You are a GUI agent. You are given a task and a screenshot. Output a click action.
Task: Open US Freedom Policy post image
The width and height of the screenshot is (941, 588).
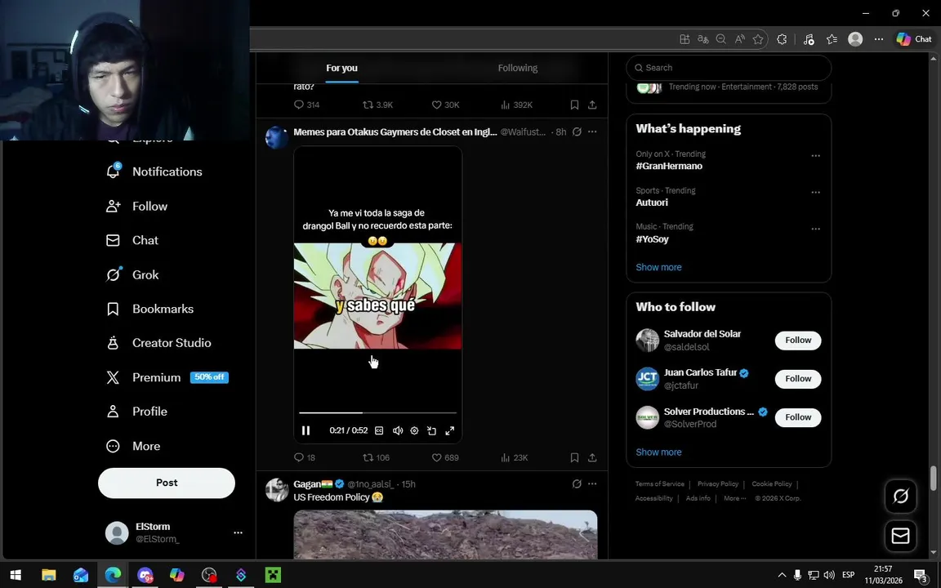tap(445, 535)
